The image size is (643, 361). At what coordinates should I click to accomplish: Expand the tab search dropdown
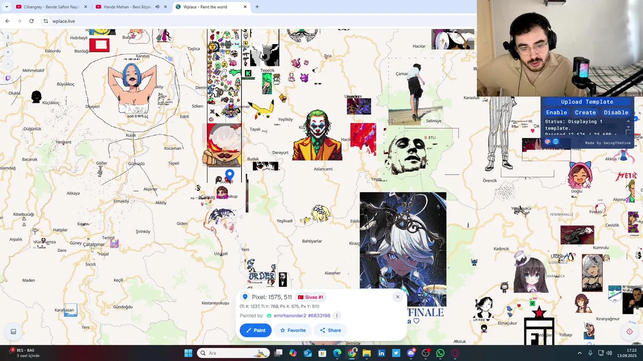7,7
